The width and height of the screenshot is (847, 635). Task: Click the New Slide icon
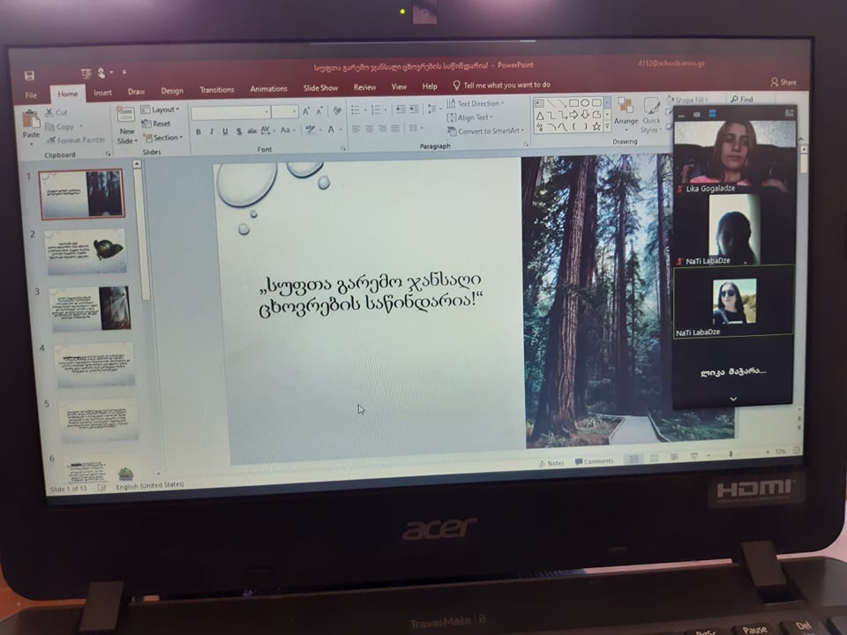(x=125, y=115)
